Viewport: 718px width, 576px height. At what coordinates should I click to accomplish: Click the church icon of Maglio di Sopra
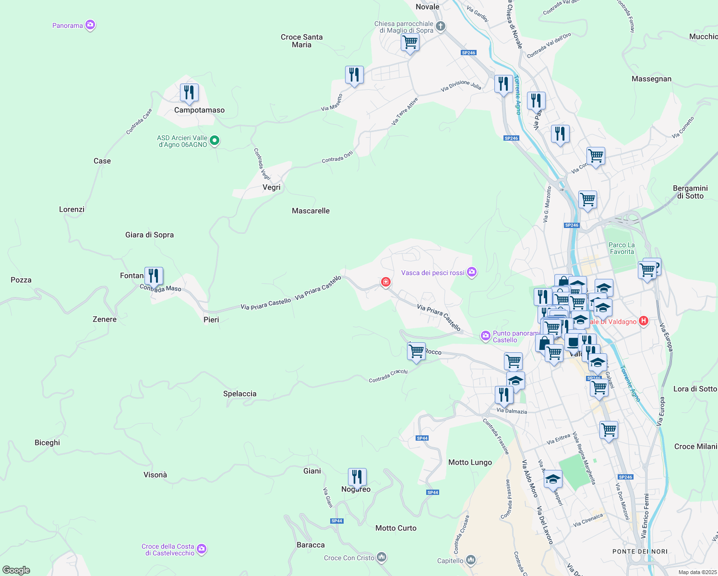(440, 26)
